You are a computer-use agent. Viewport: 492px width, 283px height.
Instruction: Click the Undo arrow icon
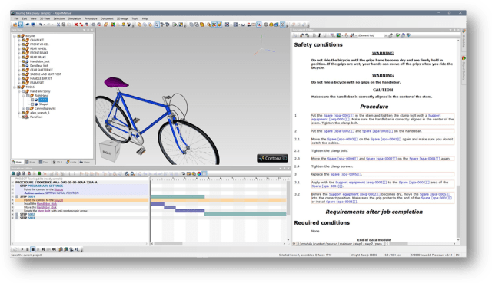tap(41, 24)
